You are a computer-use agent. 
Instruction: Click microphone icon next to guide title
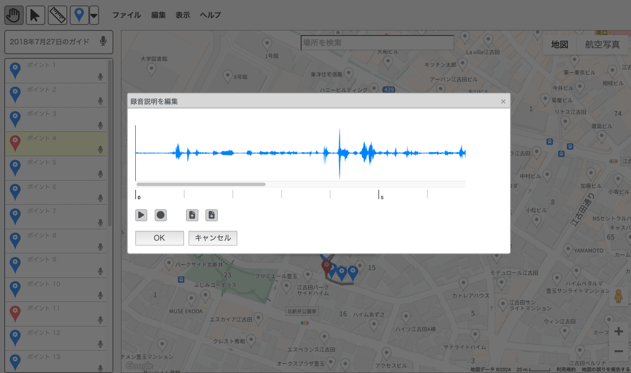coord(103,41)
